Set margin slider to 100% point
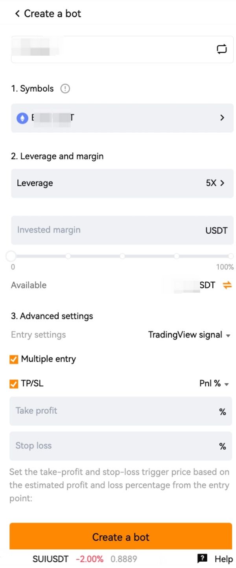Image resolution: width=236 pixels, height=568 pixels. point(230,257)
